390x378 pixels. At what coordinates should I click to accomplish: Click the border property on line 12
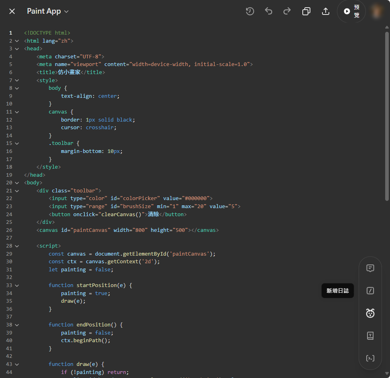[70, 120]
